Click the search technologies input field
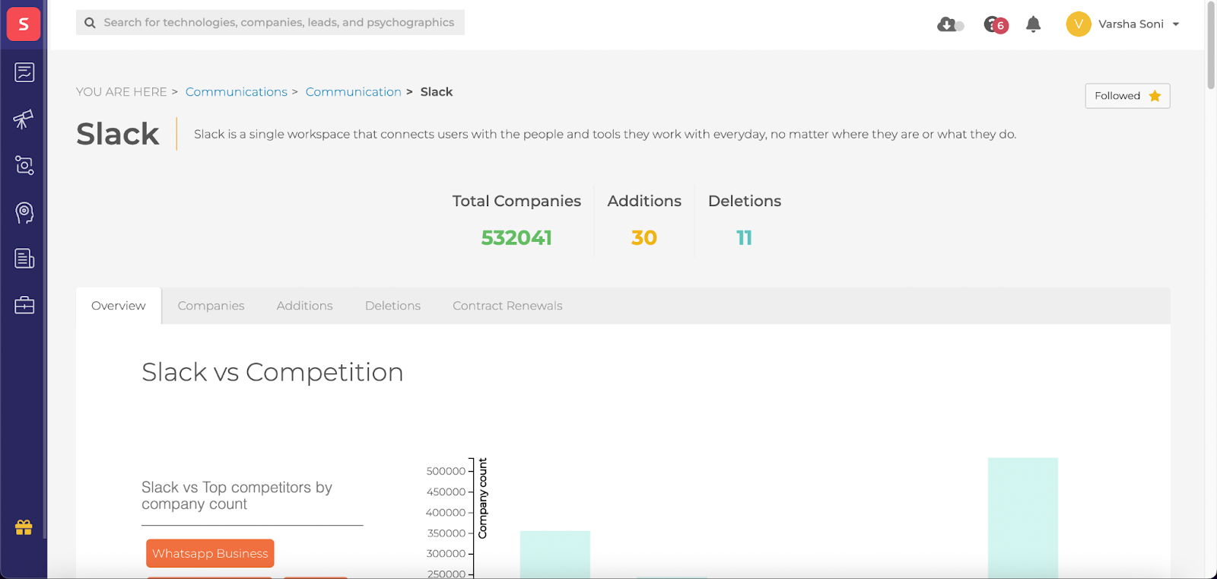The image size is (1217, 579). [x=270, y=23]
